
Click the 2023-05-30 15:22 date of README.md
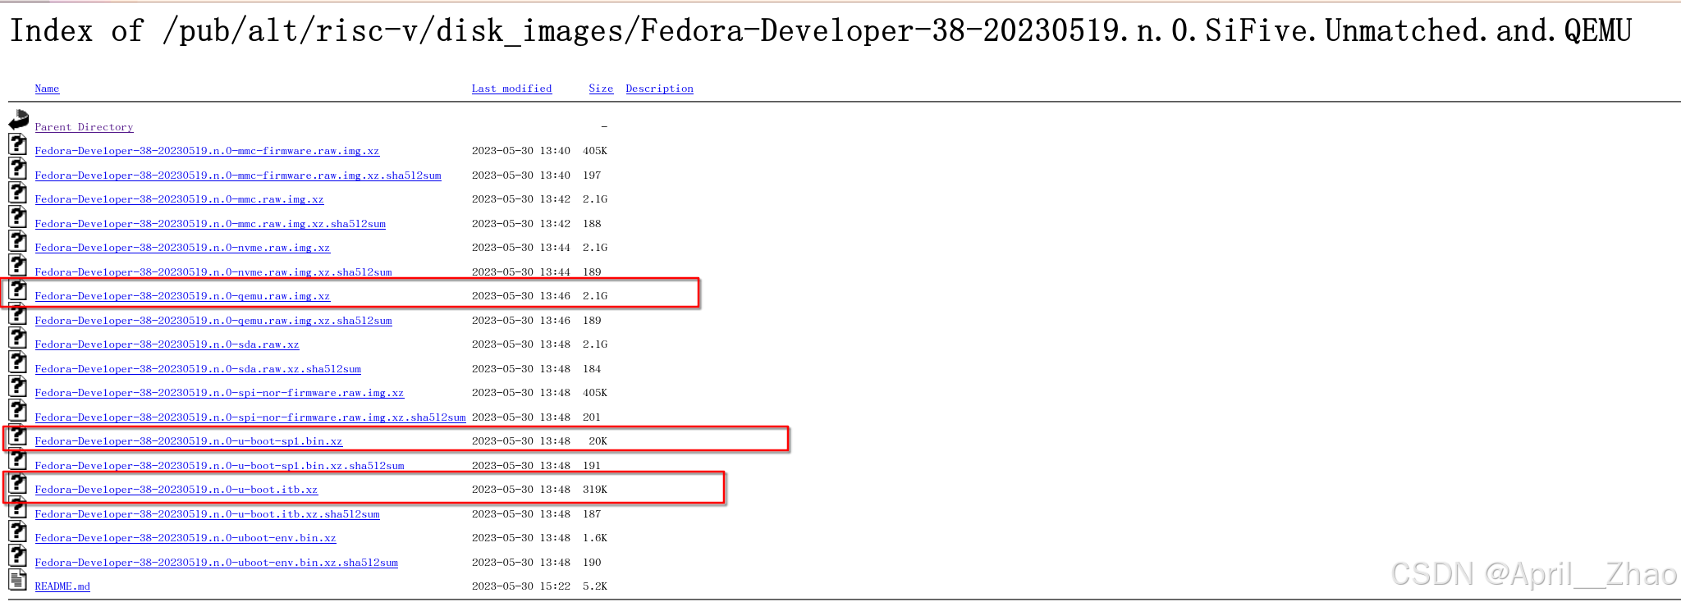point(521,586)
